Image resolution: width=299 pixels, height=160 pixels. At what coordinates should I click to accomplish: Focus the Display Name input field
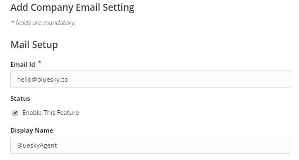point(151,145)
